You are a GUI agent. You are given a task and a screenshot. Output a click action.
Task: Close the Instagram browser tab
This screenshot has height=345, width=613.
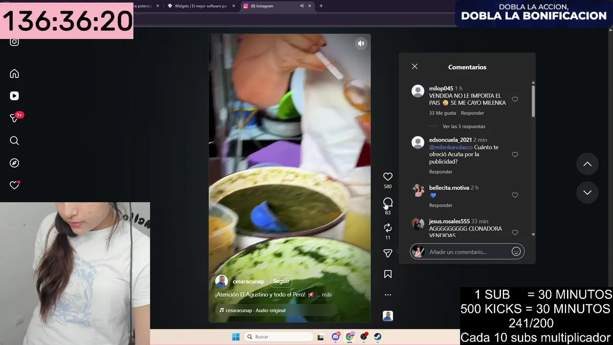[x=310, y=6]
